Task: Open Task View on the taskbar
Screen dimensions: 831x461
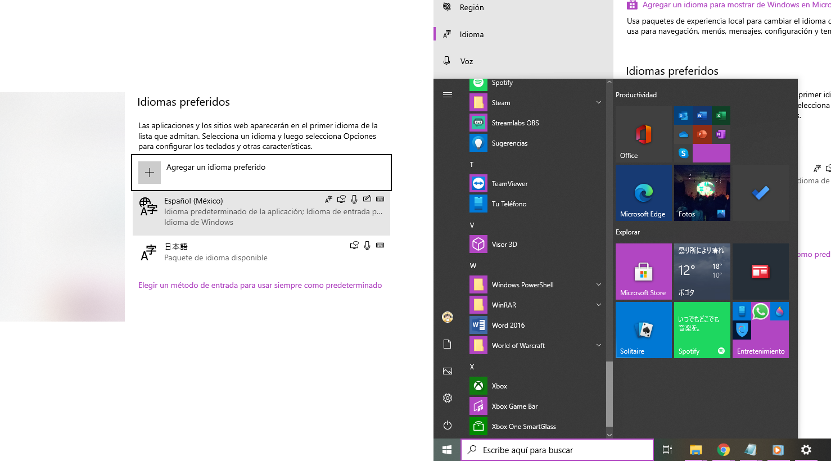Action: pos(667,450)
